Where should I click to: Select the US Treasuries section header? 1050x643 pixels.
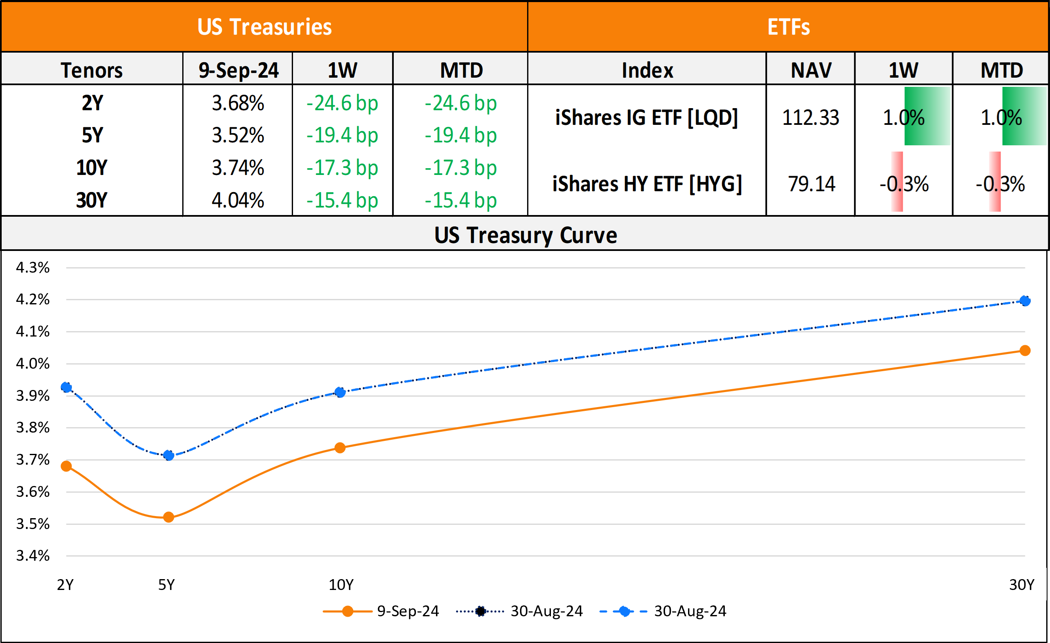click(264, 27)
